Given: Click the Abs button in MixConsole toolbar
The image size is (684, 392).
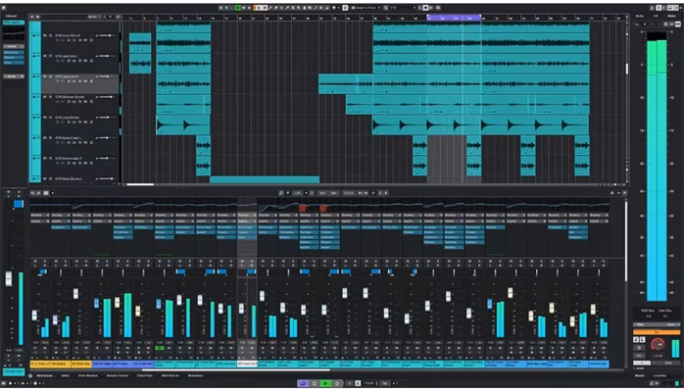Looking at the screenshot, I should tap(334, 193).
